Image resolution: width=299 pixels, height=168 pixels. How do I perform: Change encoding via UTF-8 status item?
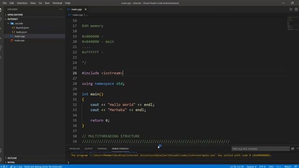coord(262,167)
